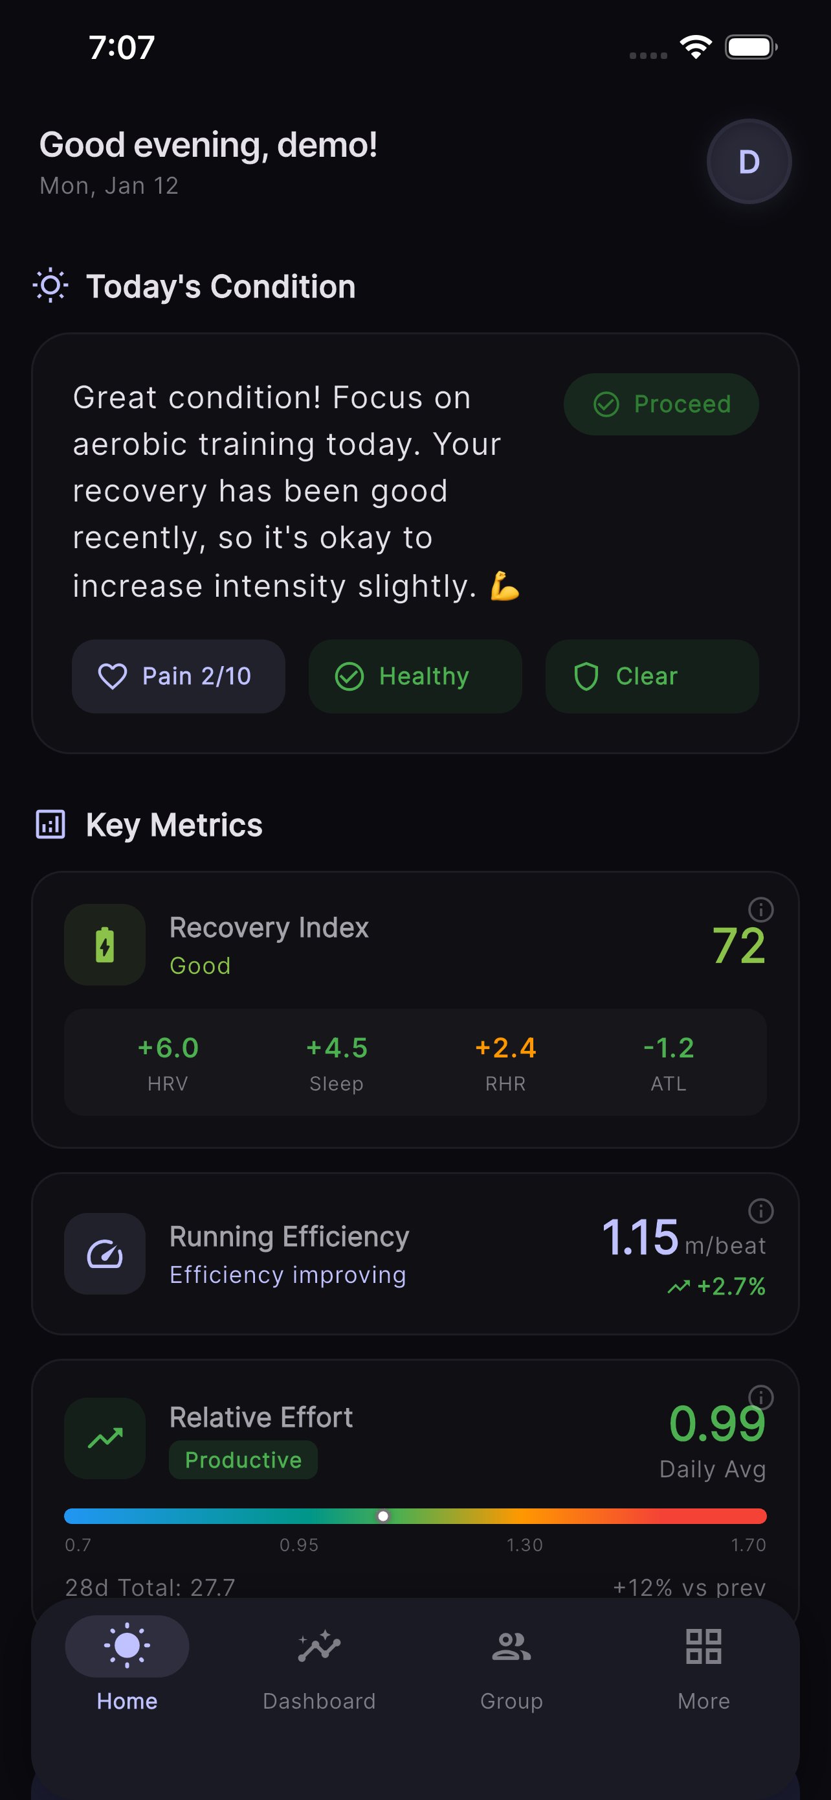Image resolution: width=831 pixels, height=1800 pixels.
Task: Expand the Pain 2/10 chip
Action: [x=179, y=676]
